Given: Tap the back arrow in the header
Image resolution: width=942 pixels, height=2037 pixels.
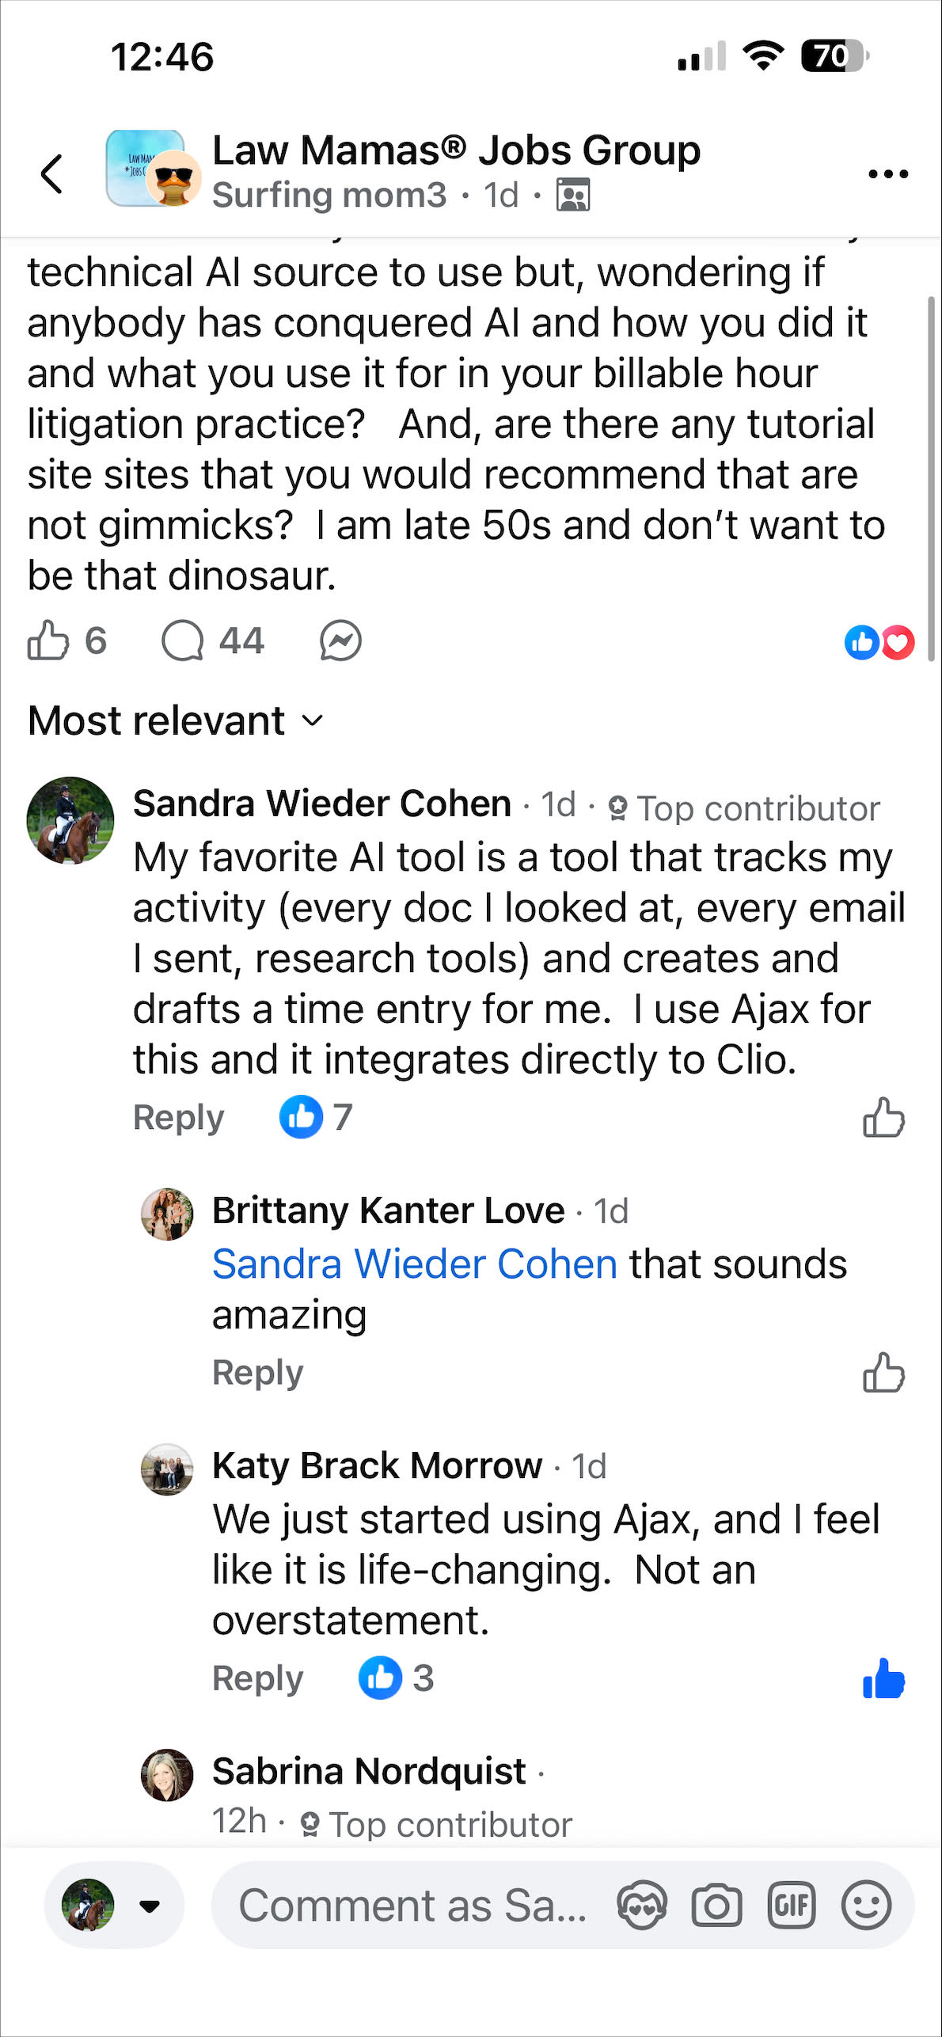Looking at the screenshot, I should click(52, 173).
